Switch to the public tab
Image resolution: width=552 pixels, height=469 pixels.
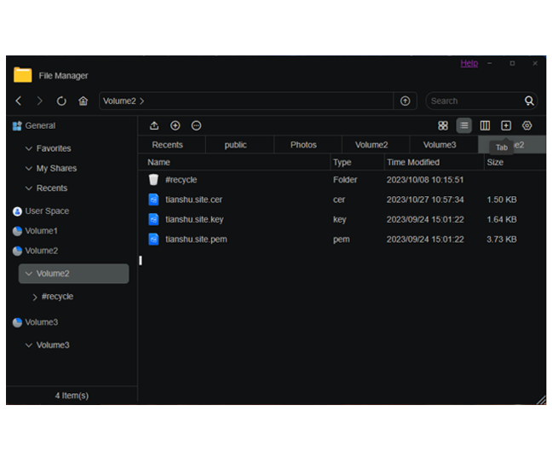click(x=236, y=145)
